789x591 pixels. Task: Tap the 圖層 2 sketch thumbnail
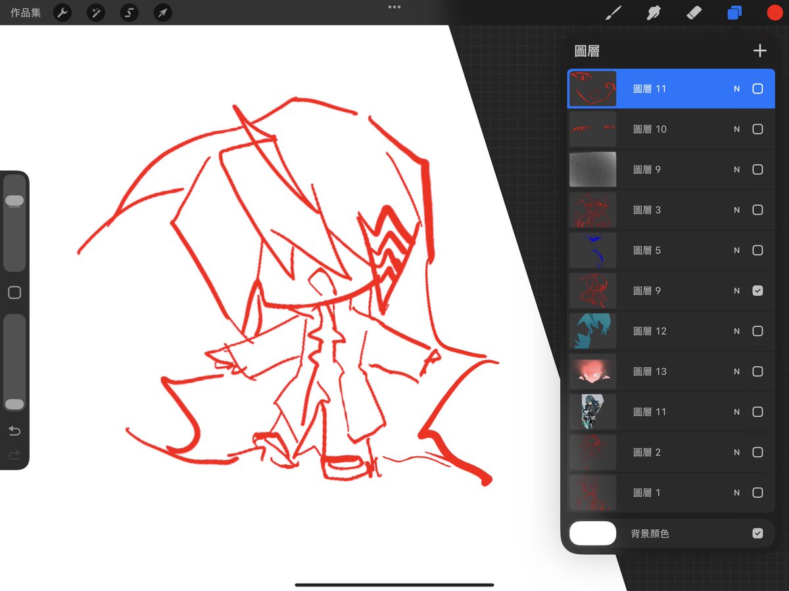[592, 452]
